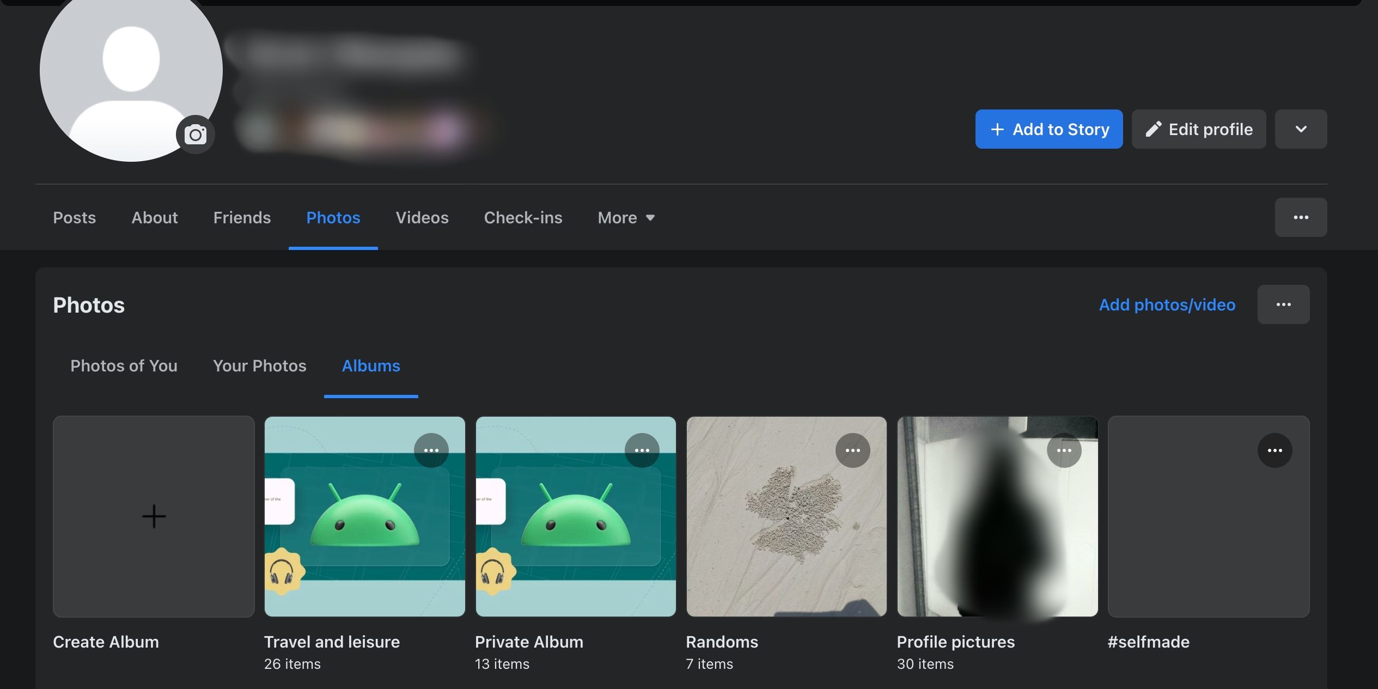Open options for Travel and leisure album

431,450
